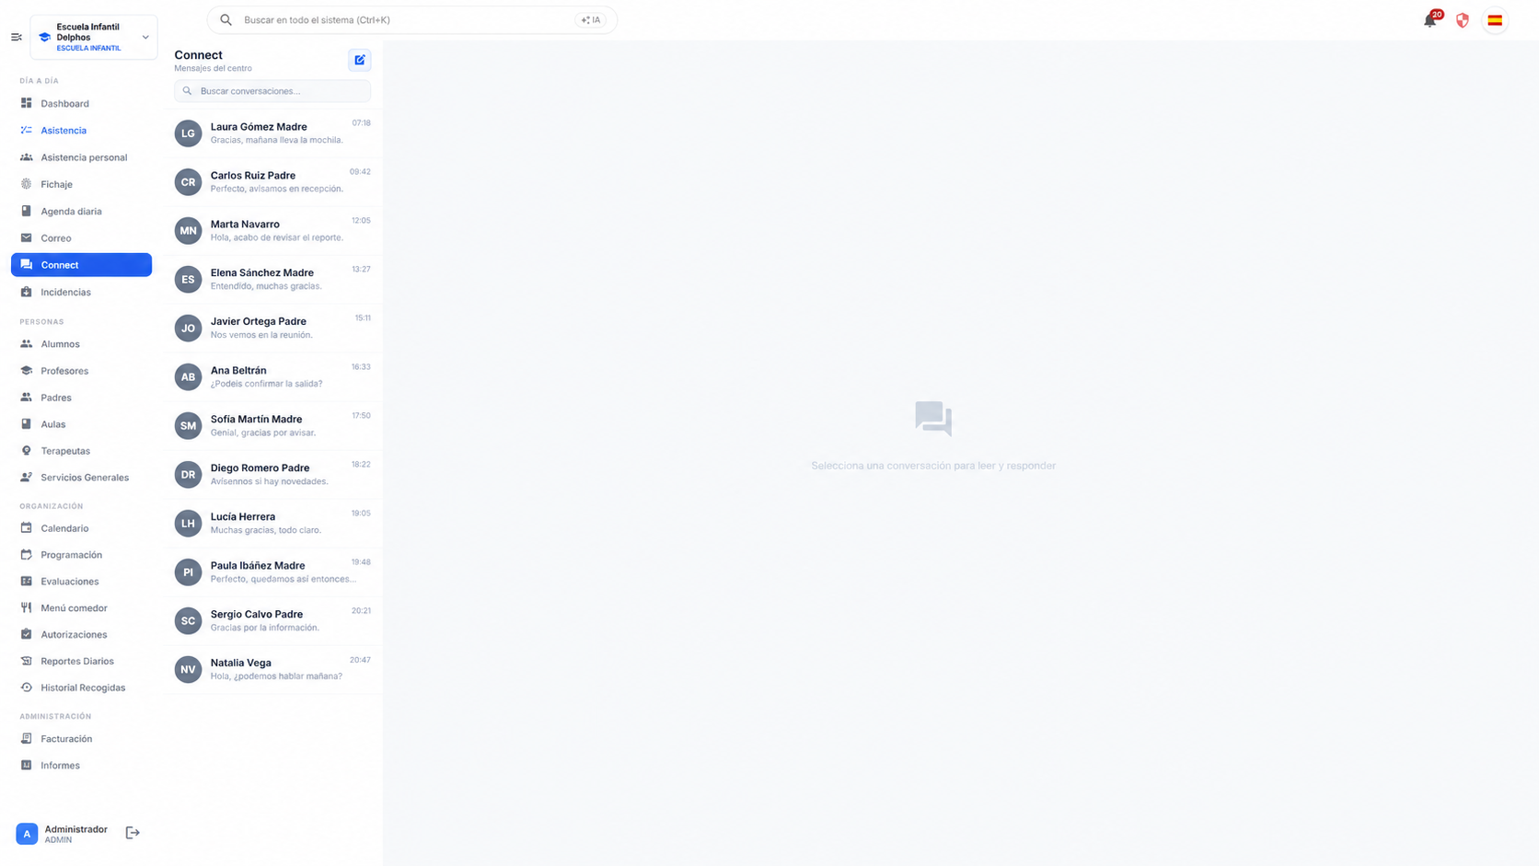Open Javier Ortega Padre conversation
Image resolution: width=1539 pixels, height=866 pixels.
click(x=272, y=329)
